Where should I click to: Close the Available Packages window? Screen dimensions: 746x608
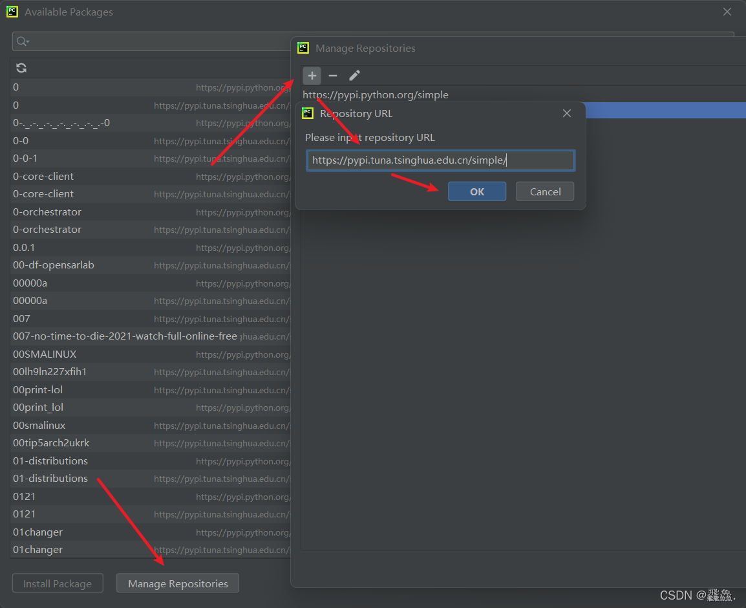(727, 12)
